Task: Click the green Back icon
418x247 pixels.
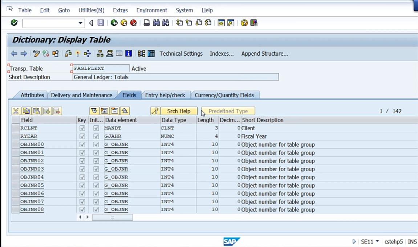Action: [x=114, y=23]
